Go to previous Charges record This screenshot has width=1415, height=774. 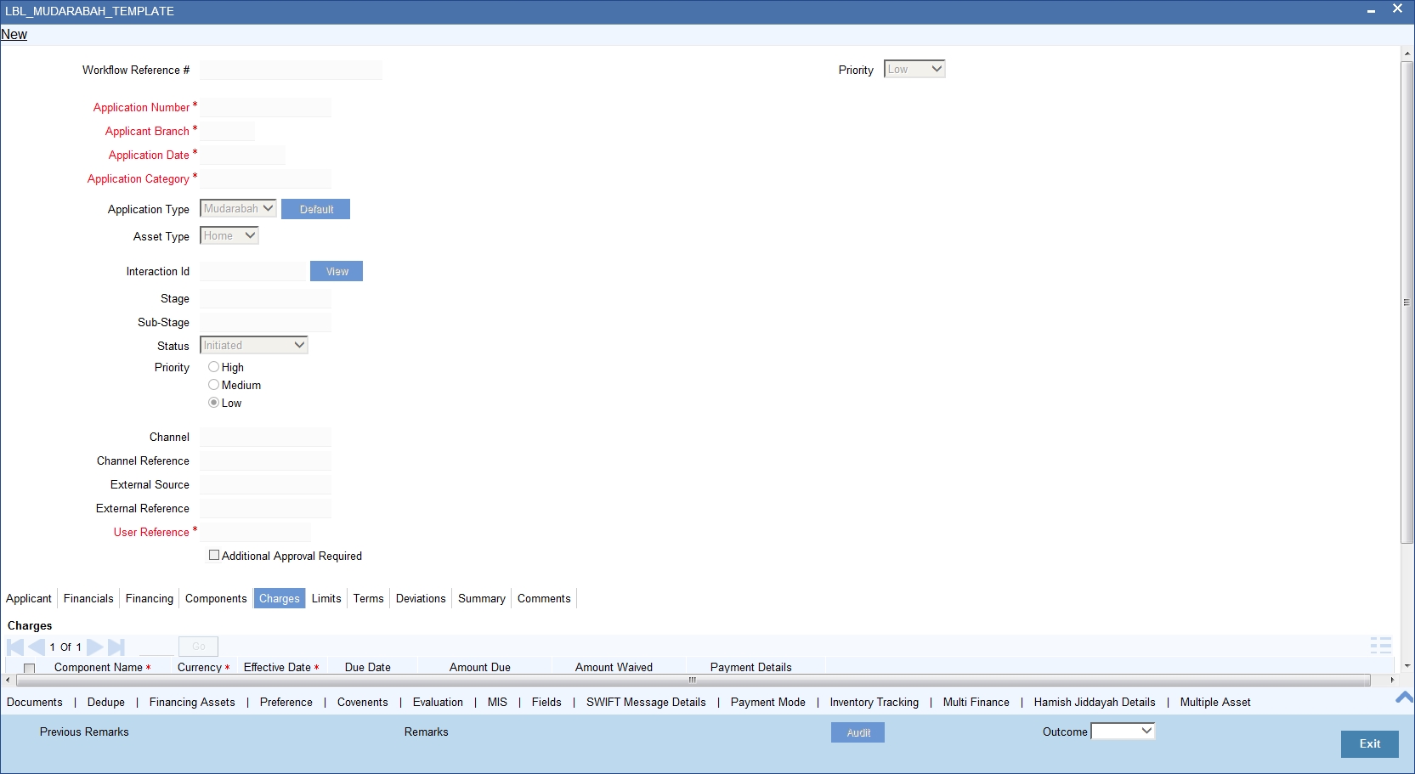[37, 647]
